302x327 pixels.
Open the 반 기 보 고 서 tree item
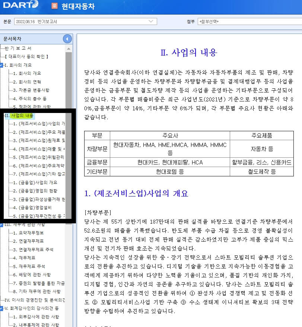point(18,48)
